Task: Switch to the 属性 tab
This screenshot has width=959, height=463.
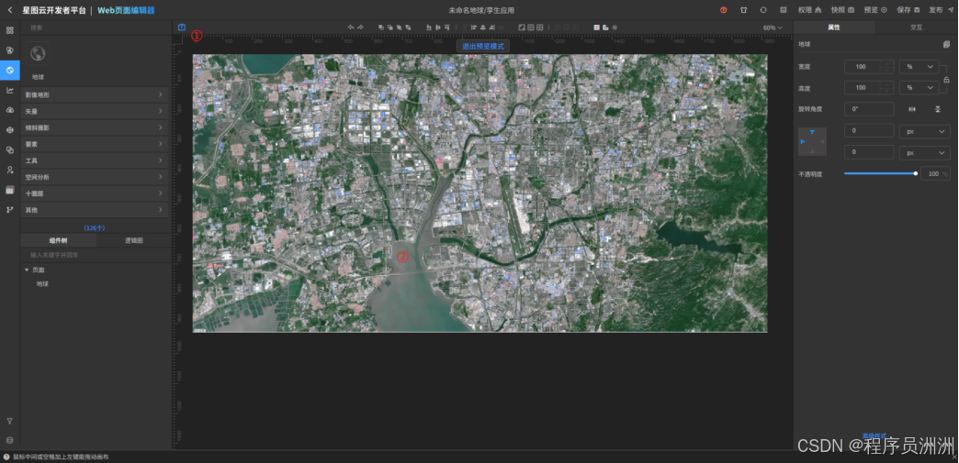Action: click(x=834, y=28)
